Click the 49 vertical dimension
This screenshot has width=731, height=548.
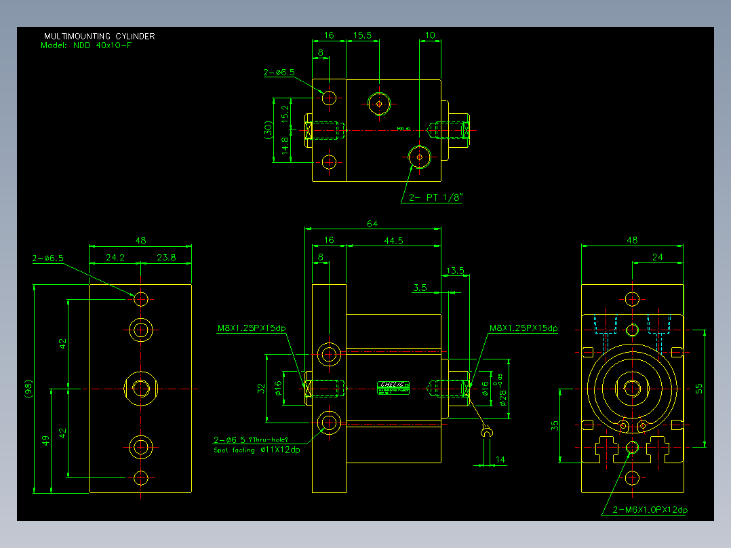click(45, 441)
